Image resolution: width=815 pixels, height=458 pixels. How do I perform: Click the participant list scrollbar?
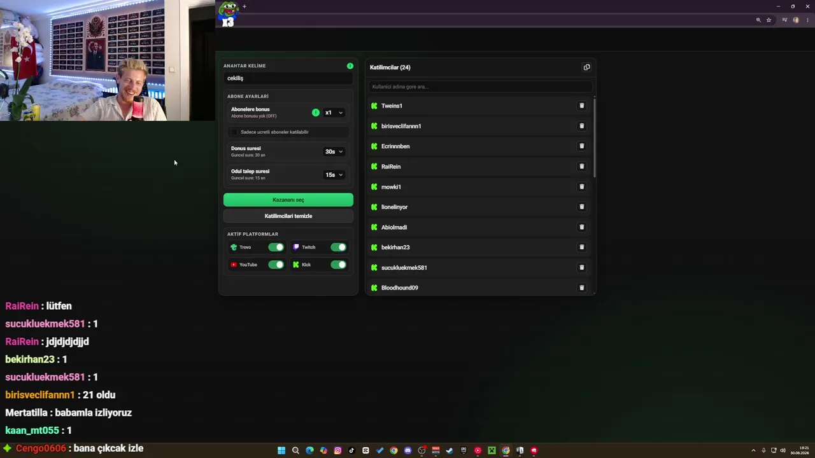coord(595,137)
